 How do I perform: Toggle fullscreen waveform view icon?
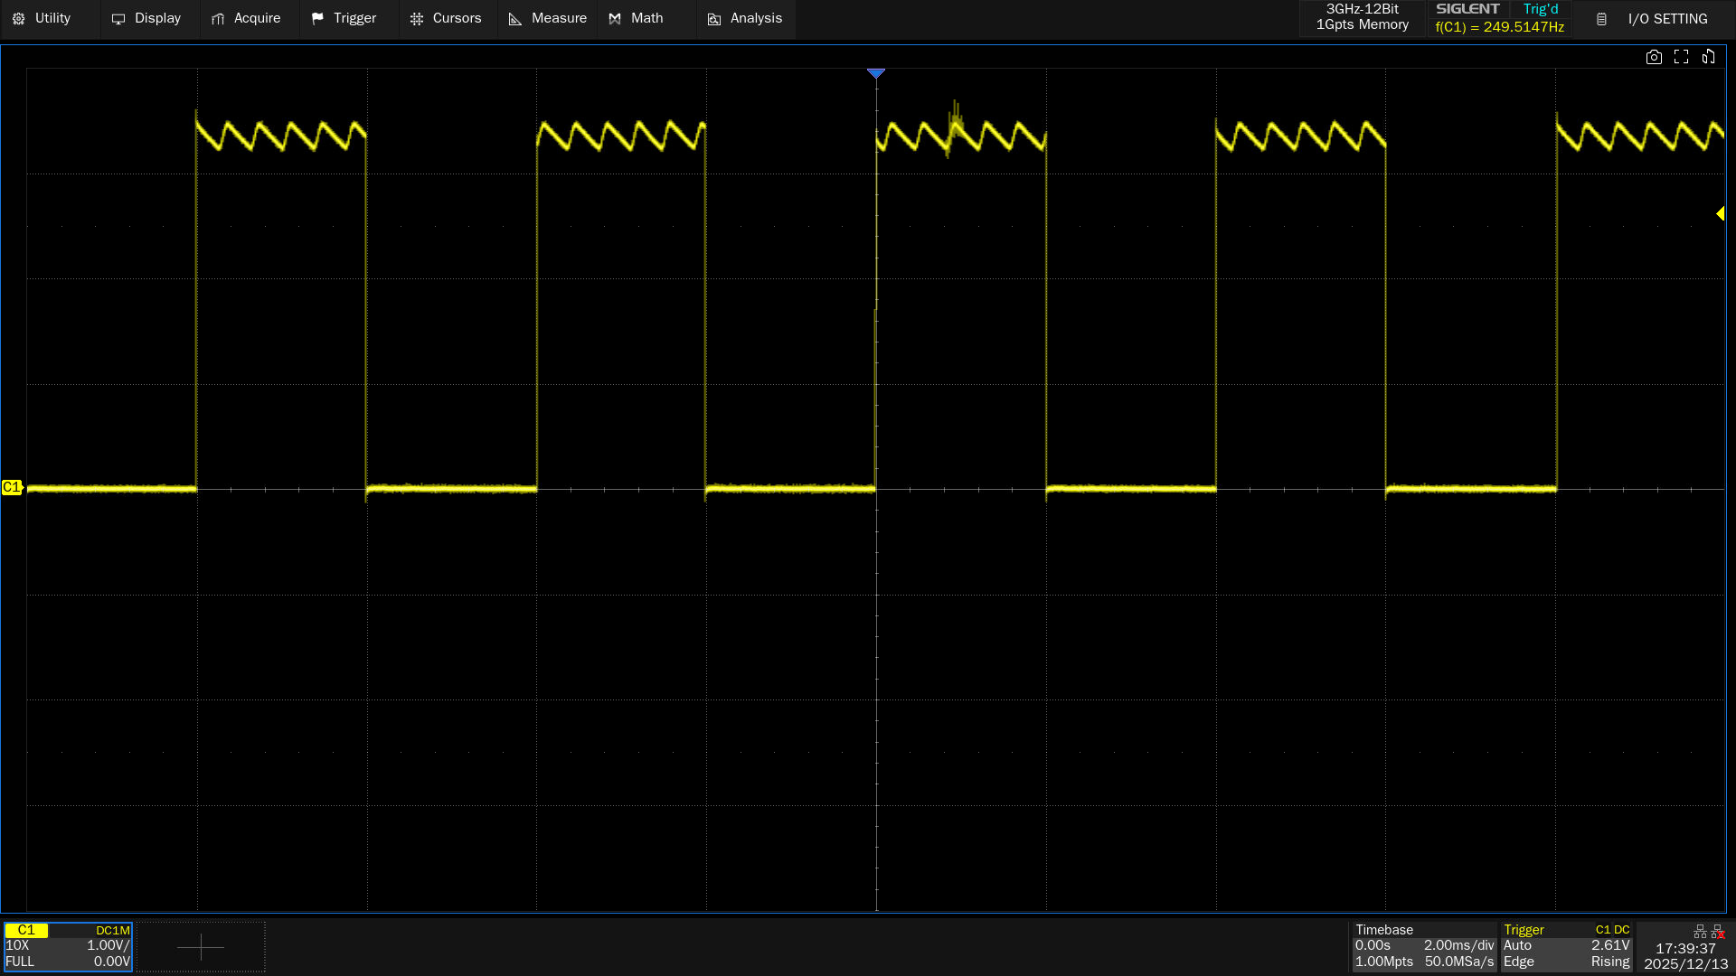point(1681,57)
